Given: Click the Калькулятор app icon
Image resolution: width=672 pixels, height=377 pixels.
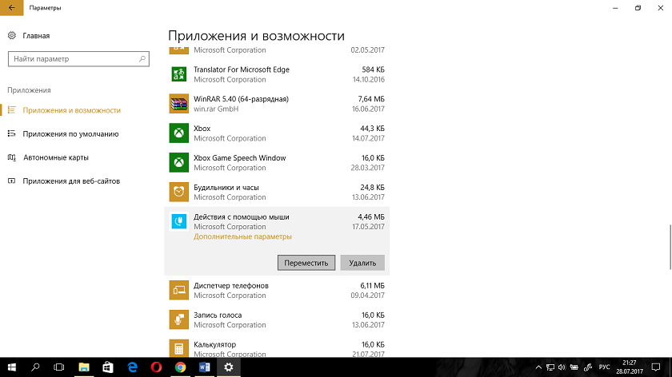Looking at the screenshot, I should coord(178,348).
